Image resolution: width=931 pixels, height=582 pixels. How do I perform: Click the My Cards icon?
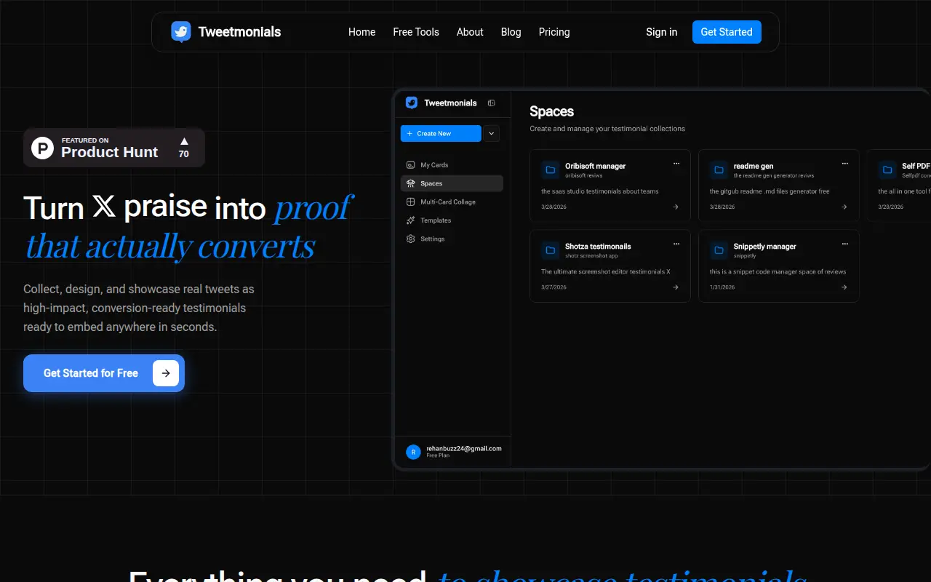click(411, 165)
